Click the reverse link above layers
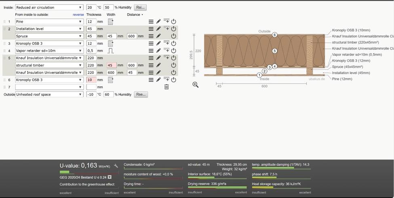This screenshot has height=198, width=394. coord(78,15)
